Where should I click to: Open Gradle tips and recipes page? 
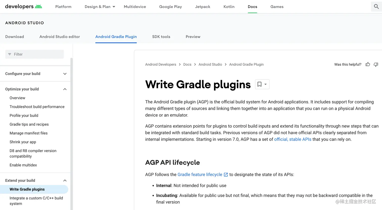[29, 124]
